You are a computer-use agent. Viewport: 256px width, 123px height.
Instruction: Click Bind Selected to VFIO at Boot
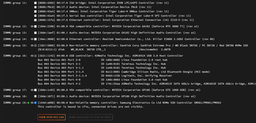90,117
